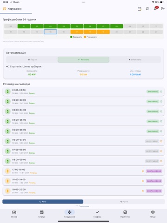Viewport: 167px width, 223px height.
Task: Open the 04:00-05:00 schedule entry
Action: [83, 121]
